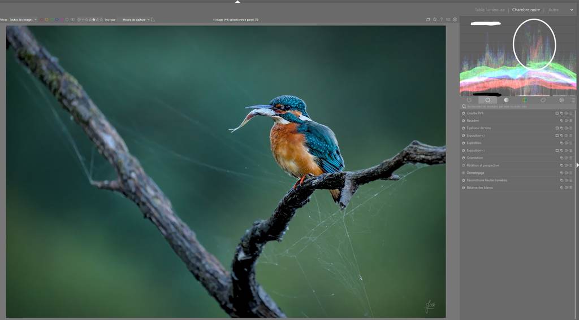Click the kingfisher photo in center view
The width and height of the screenshot is (579, 320).
coord(226,172)
